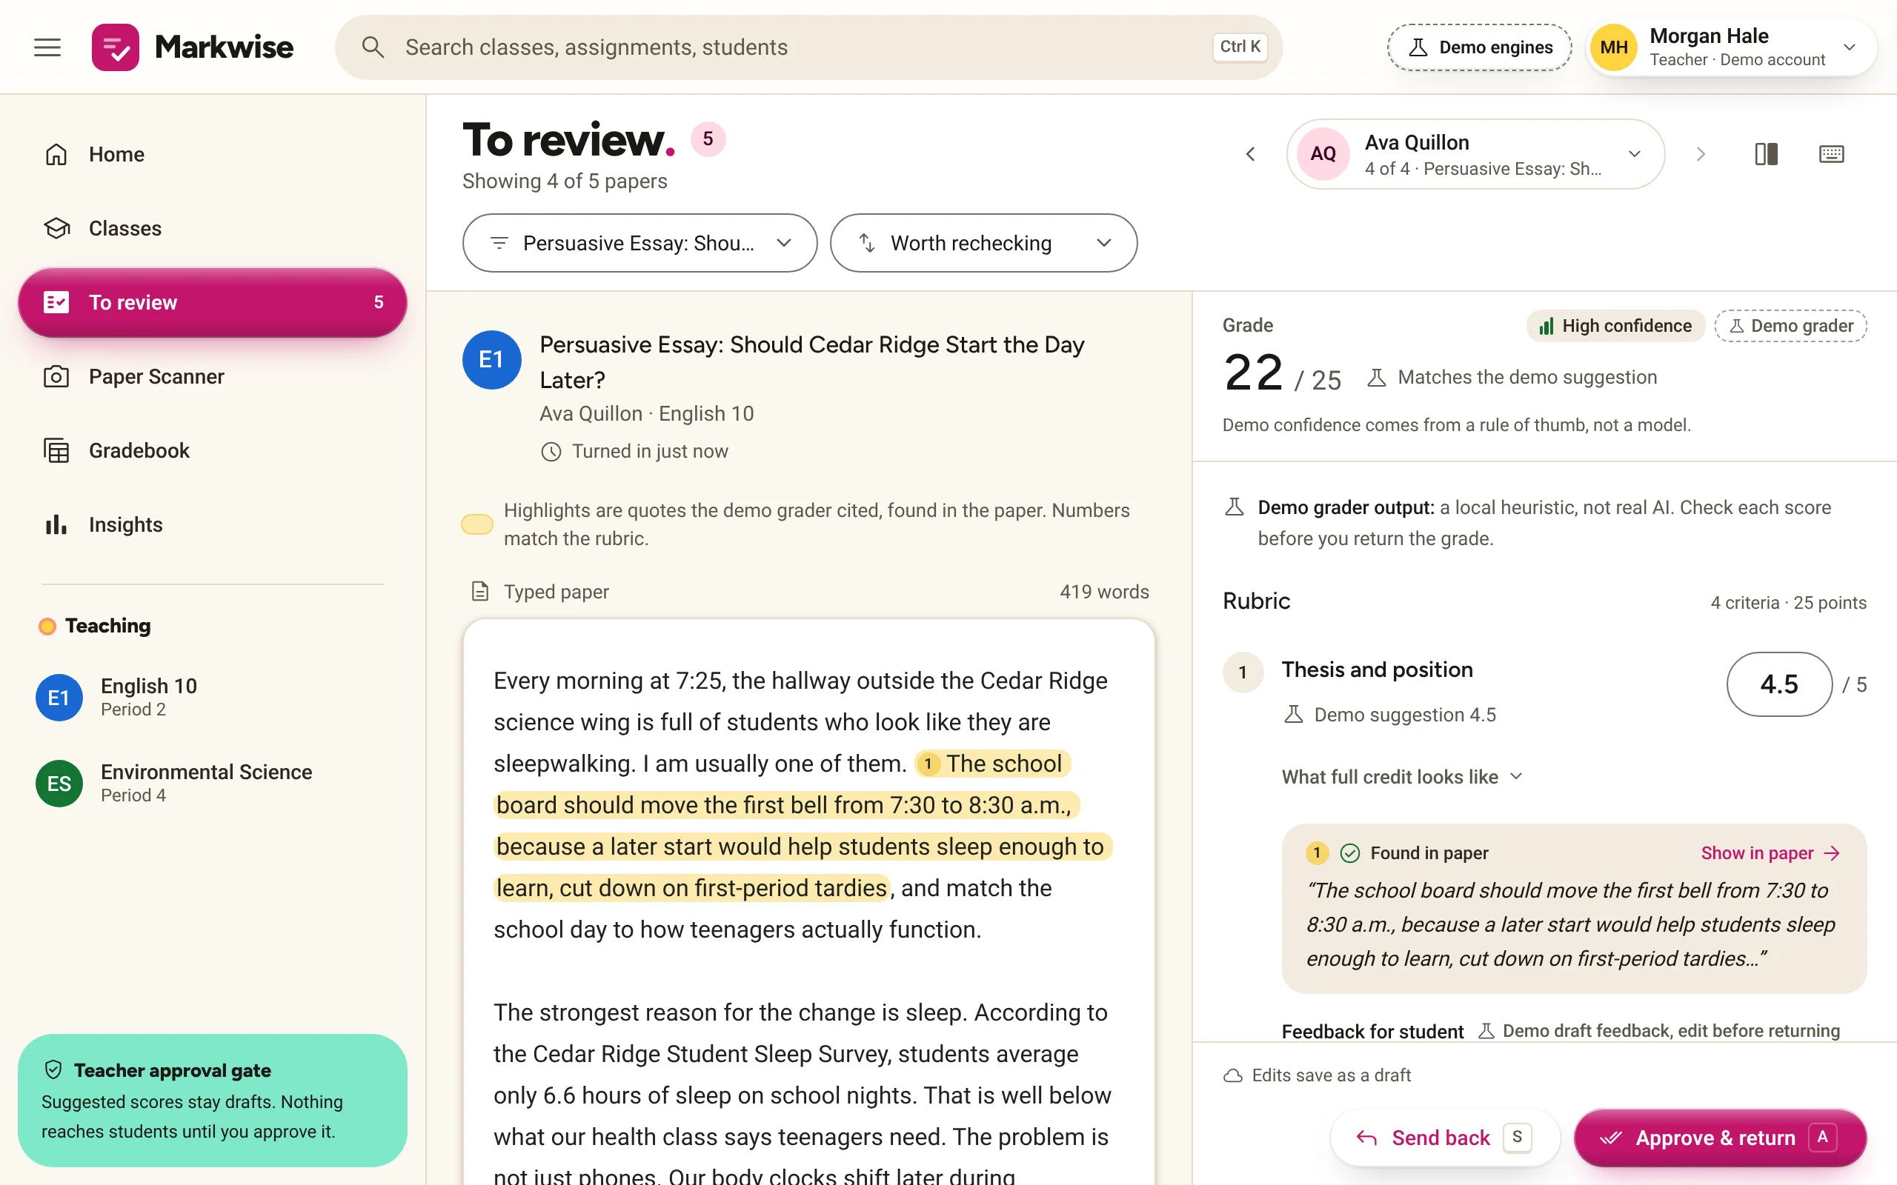The width and height of the screenshot is (1897, 1185).
Task: Click the "419 words" count
Action: tap(1105, 592)
